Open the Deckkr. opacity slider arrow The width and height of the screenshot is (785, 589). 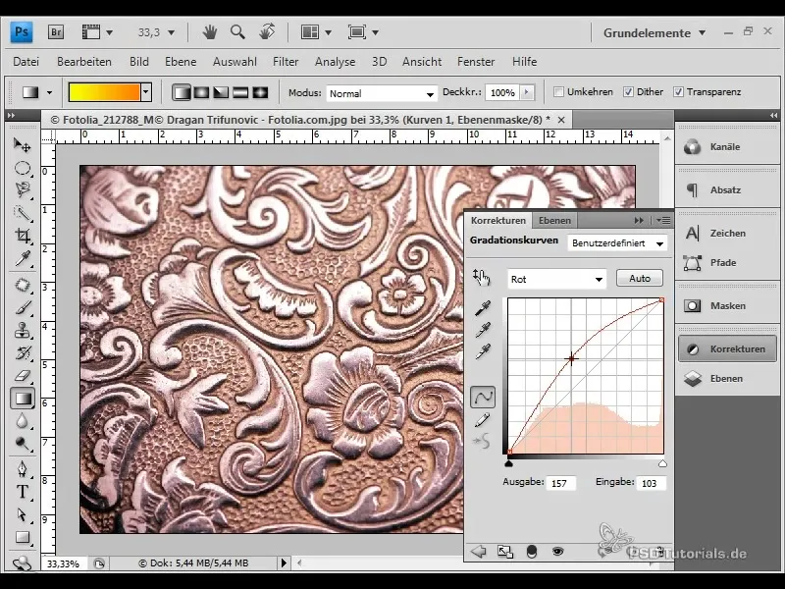tap(526, 92)
